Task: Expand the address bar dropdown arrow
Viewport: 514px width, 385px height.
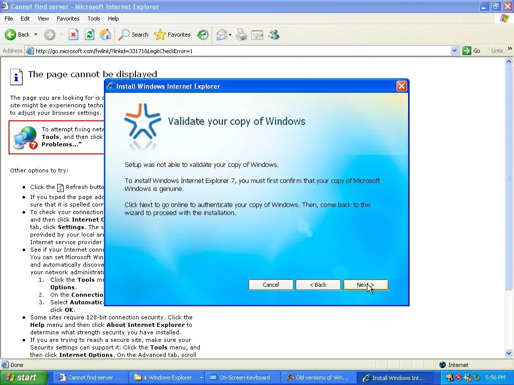Action: point(454,51)
